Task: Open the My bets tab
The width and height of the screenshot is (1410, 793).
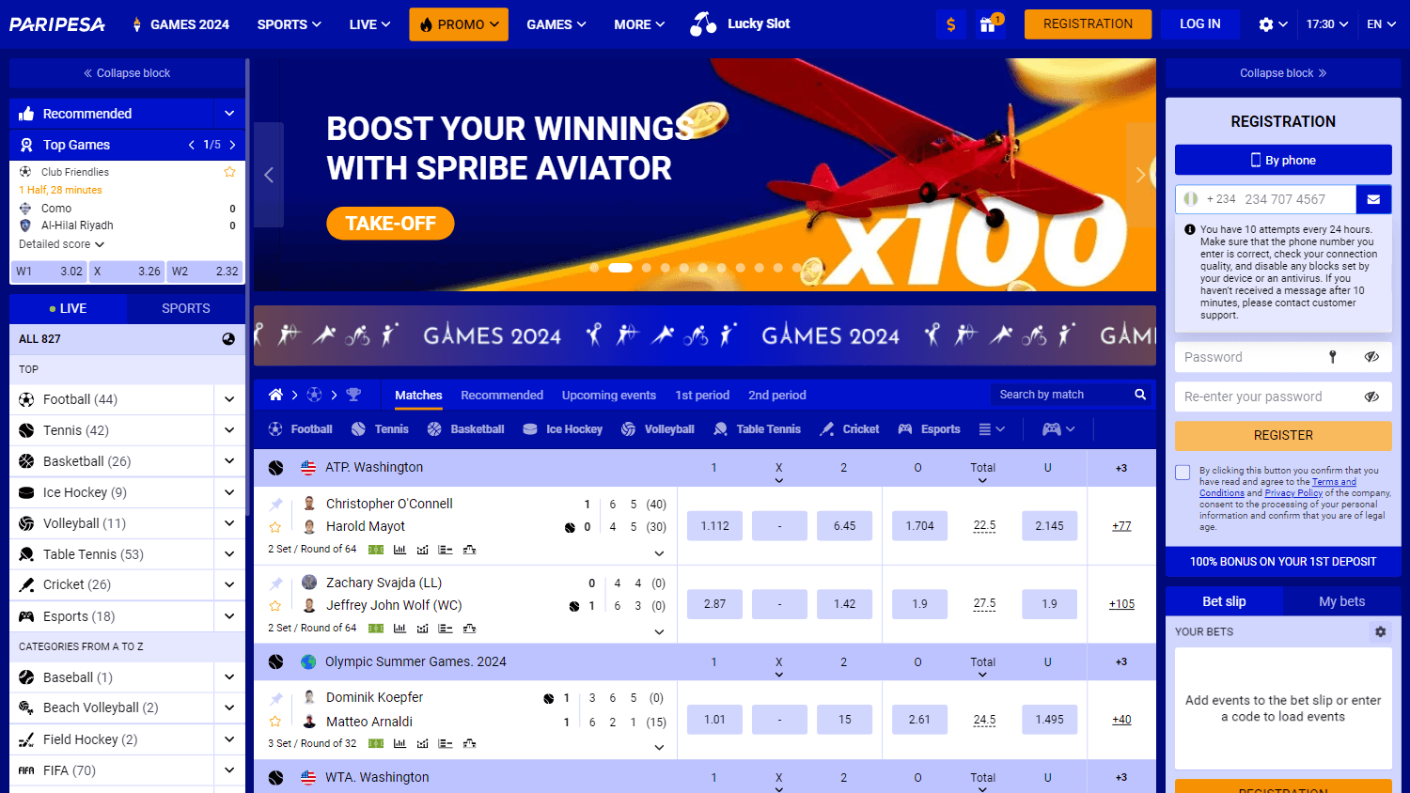Action: 1341,601
